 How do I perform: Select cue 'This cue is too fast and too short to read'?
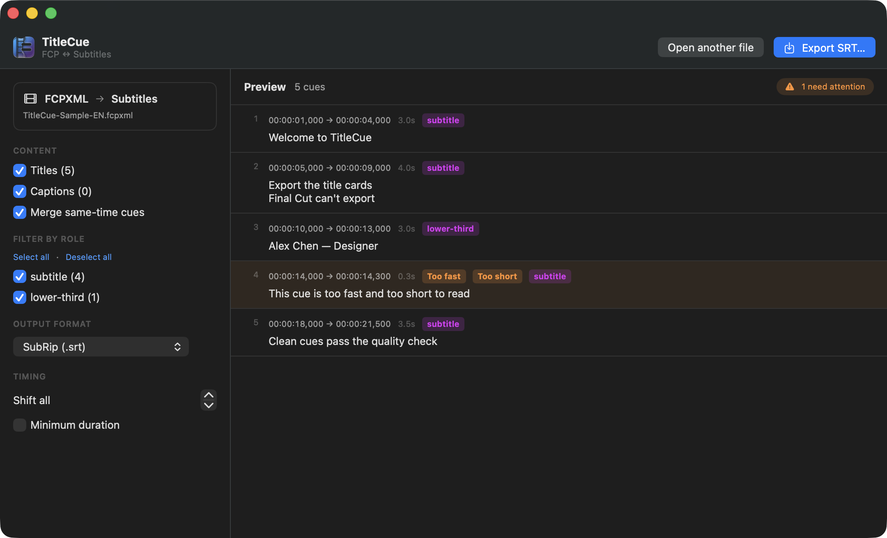coord(559,285)
